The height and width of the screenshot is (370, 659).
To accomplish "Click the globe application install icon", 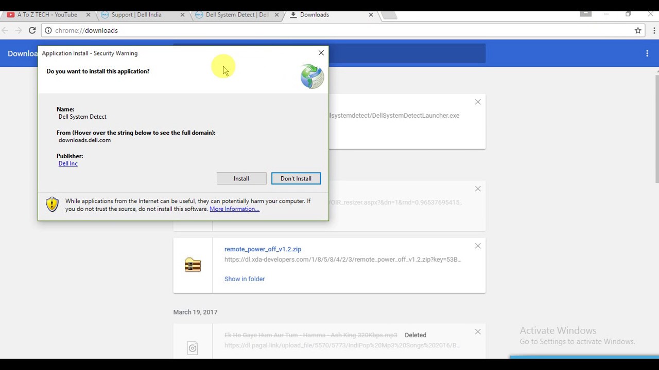I will [x=313, y=76].
